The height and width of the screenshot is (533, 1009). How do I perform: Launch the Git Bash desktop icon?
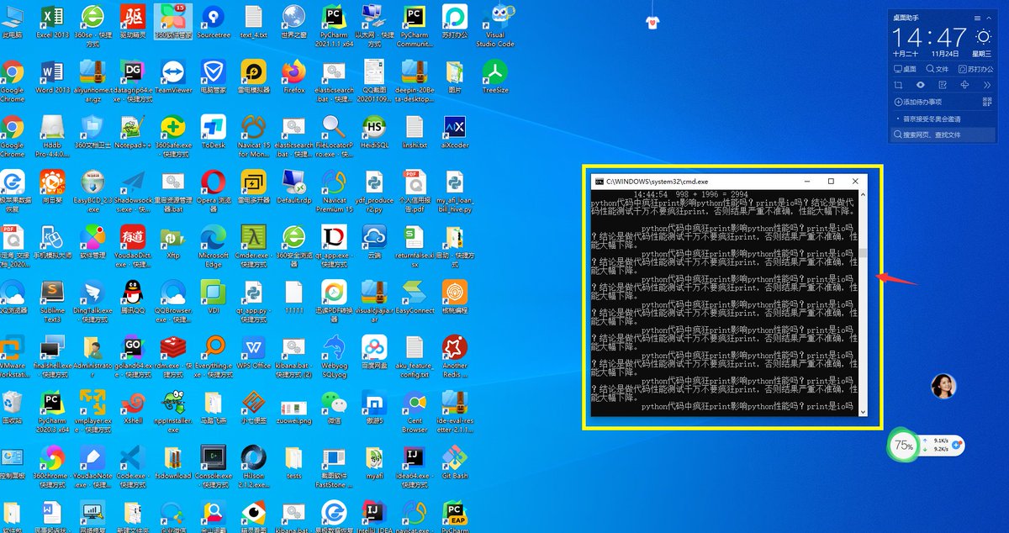point(455,463)
